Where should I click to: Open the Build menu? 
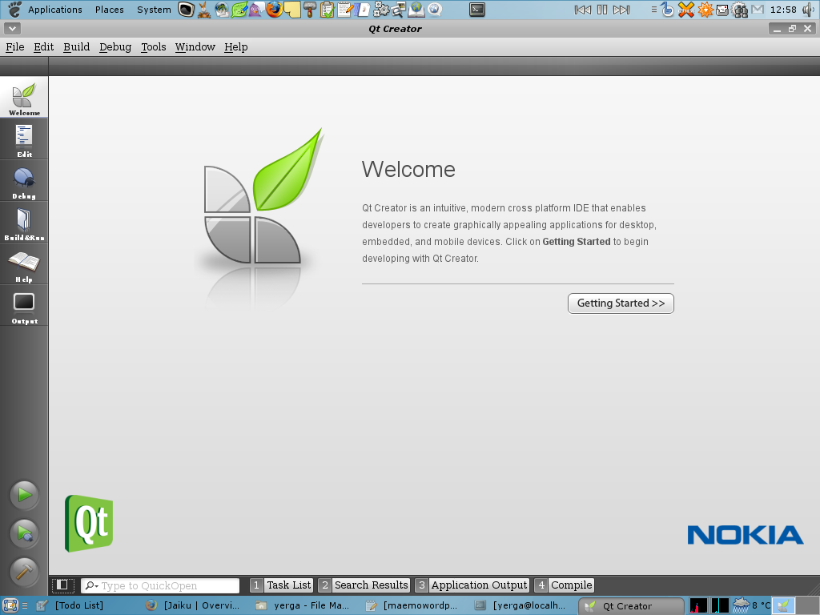point(76,46)
